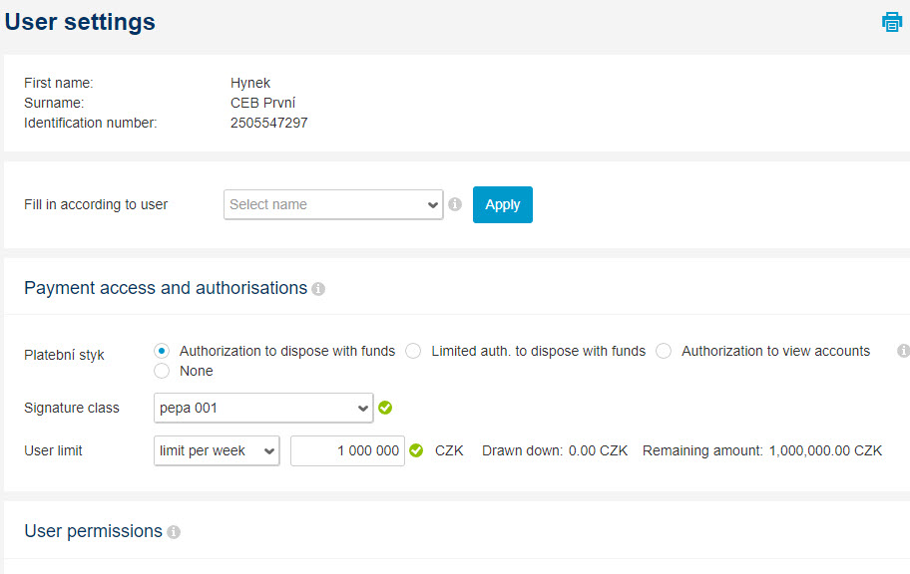
Task: Click the identification number 2505547297
Action: pyautogui.click(x=268, y=123)
